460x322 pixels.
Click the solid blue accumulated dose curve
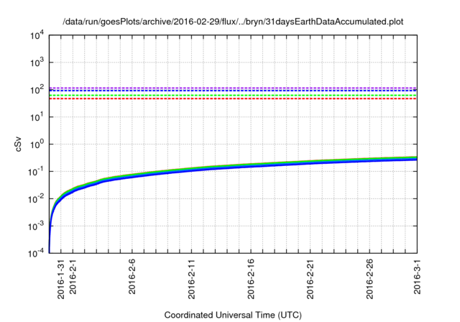(x=233, y=169)
